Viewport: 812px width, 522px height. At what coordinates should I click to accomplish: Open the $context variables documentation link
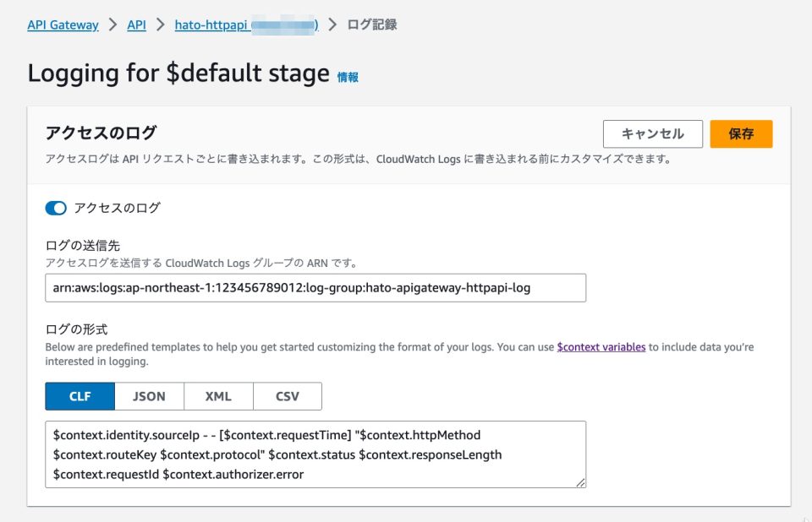601,346
